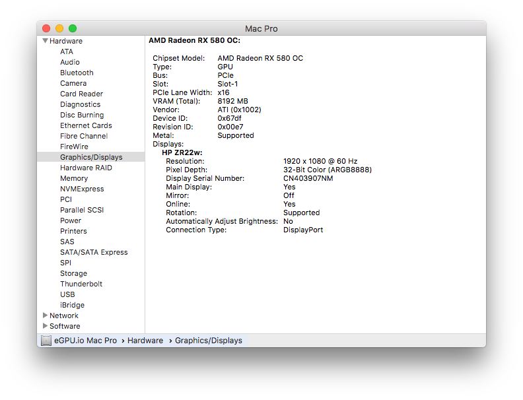This screenshot has width=523, height=400.
Task: Click the pixel depth value 32-Bit Color
Action: (x=328, y=170)
